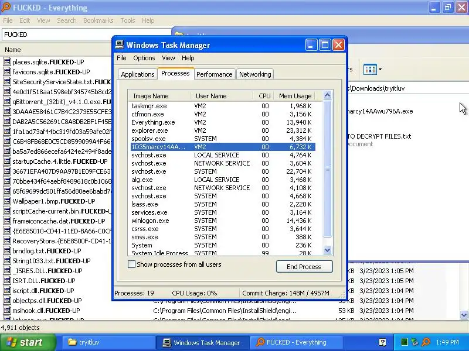The height and width of the screenshot is (351, 469).
Task: Click file icon of objectps.dll.FUCKED-UP
Action: coord(7,301)
